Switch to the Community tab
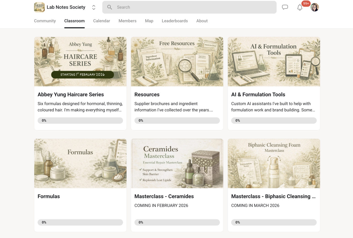Image resolution: width=353 pixels, height=238 pixels. pyautogui.click(x=45, y=21)
